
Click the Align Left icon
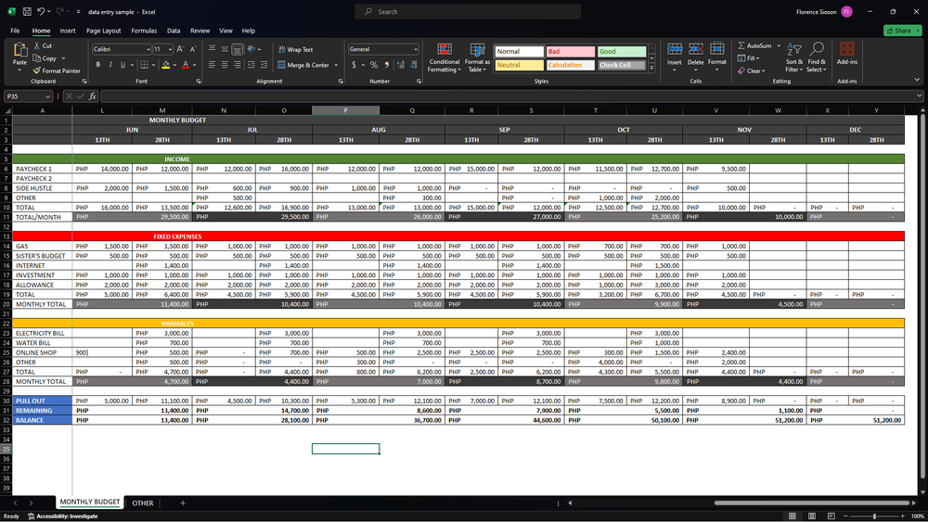[212, 64]
